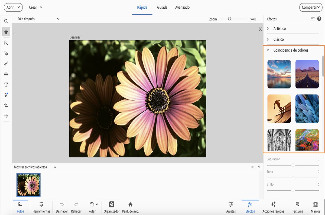Image resolution: width=325 pixels, height=215 pixels.
Task: Select the Whiten Teeth brush tool
Action: point(6,64)
